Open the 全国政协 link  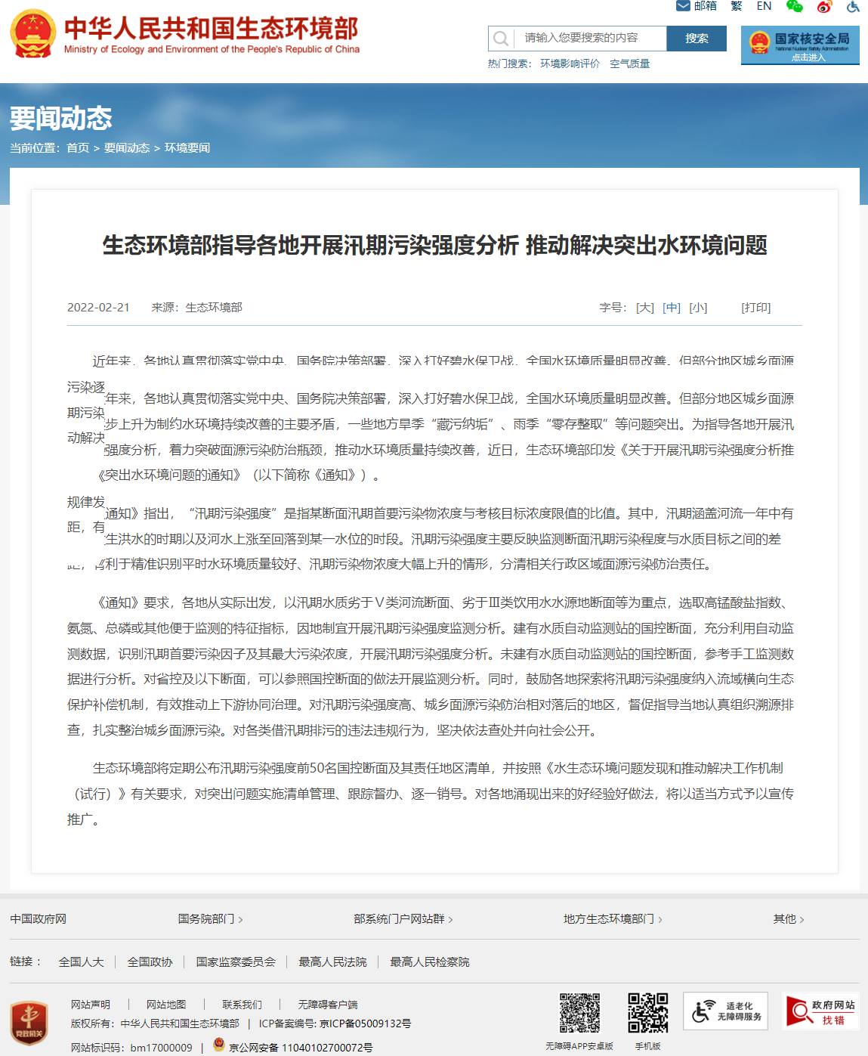coord(150,962)
